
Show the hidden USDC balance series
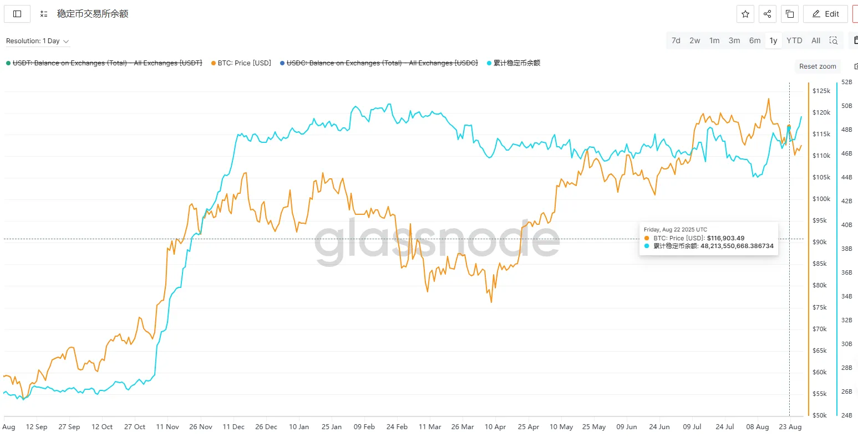(x=382, y=63)
